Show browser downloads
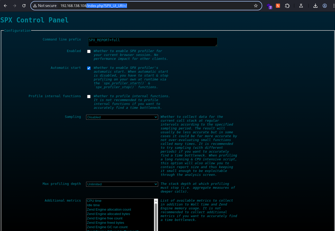 click(x=315, y=6)
